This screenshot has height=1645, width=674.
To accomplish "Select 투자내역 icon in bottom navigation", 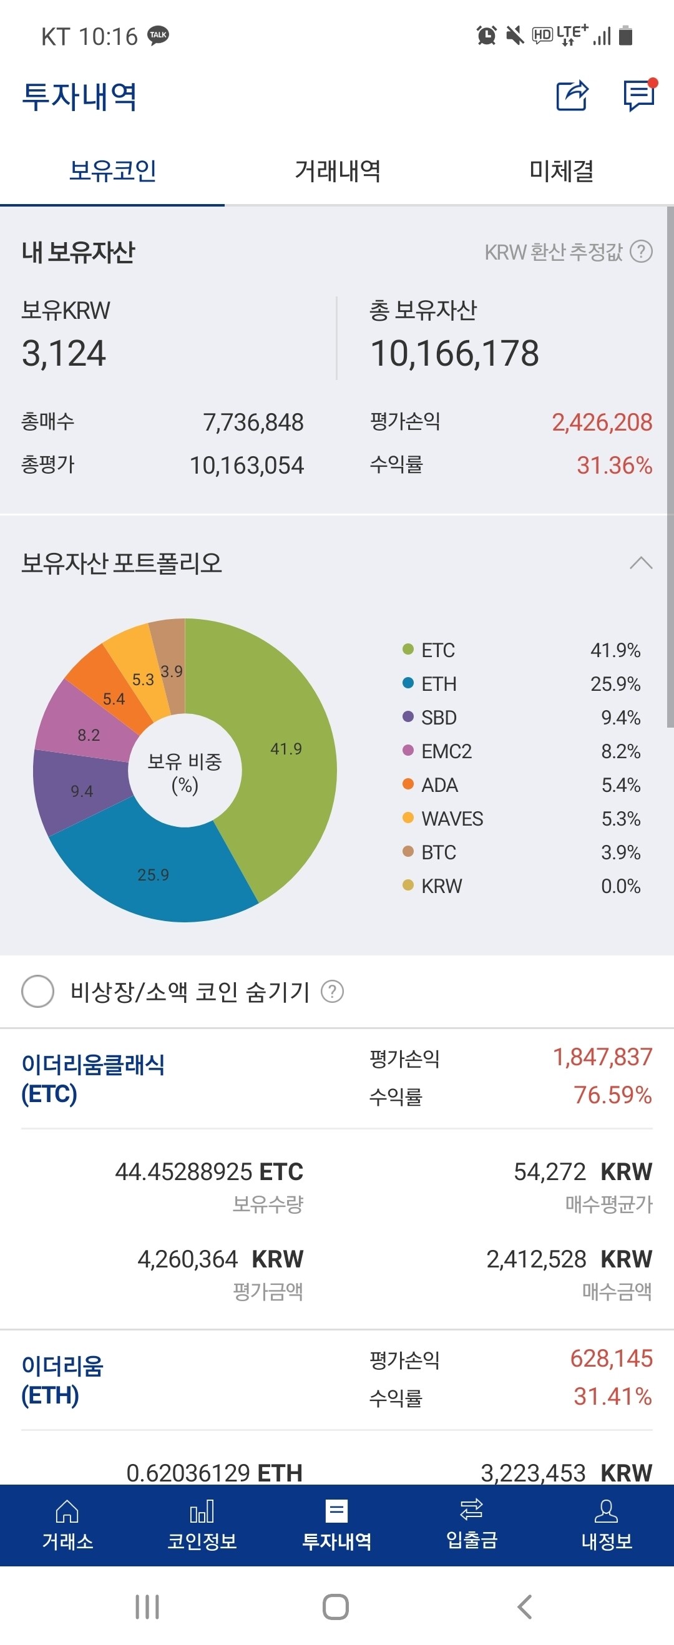I will tap(336, 1510).
